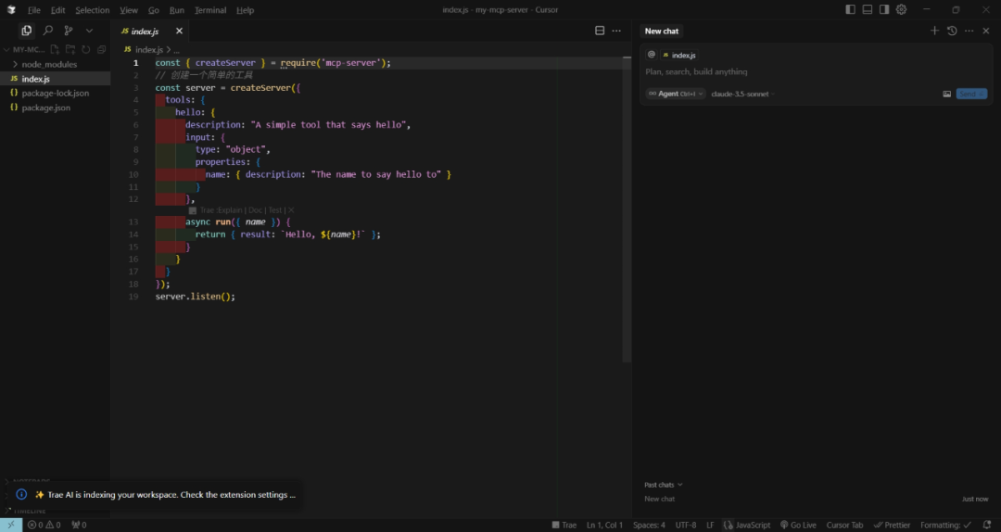Open chat panel more options ellipsis

(969, 31)
